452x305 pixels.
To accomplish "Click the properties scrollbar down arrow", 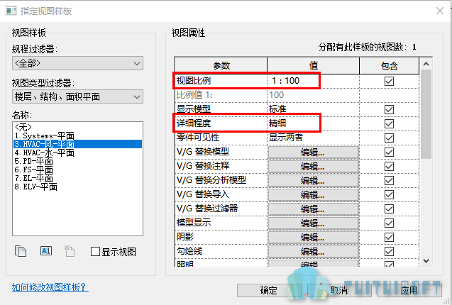I will 426,261.
